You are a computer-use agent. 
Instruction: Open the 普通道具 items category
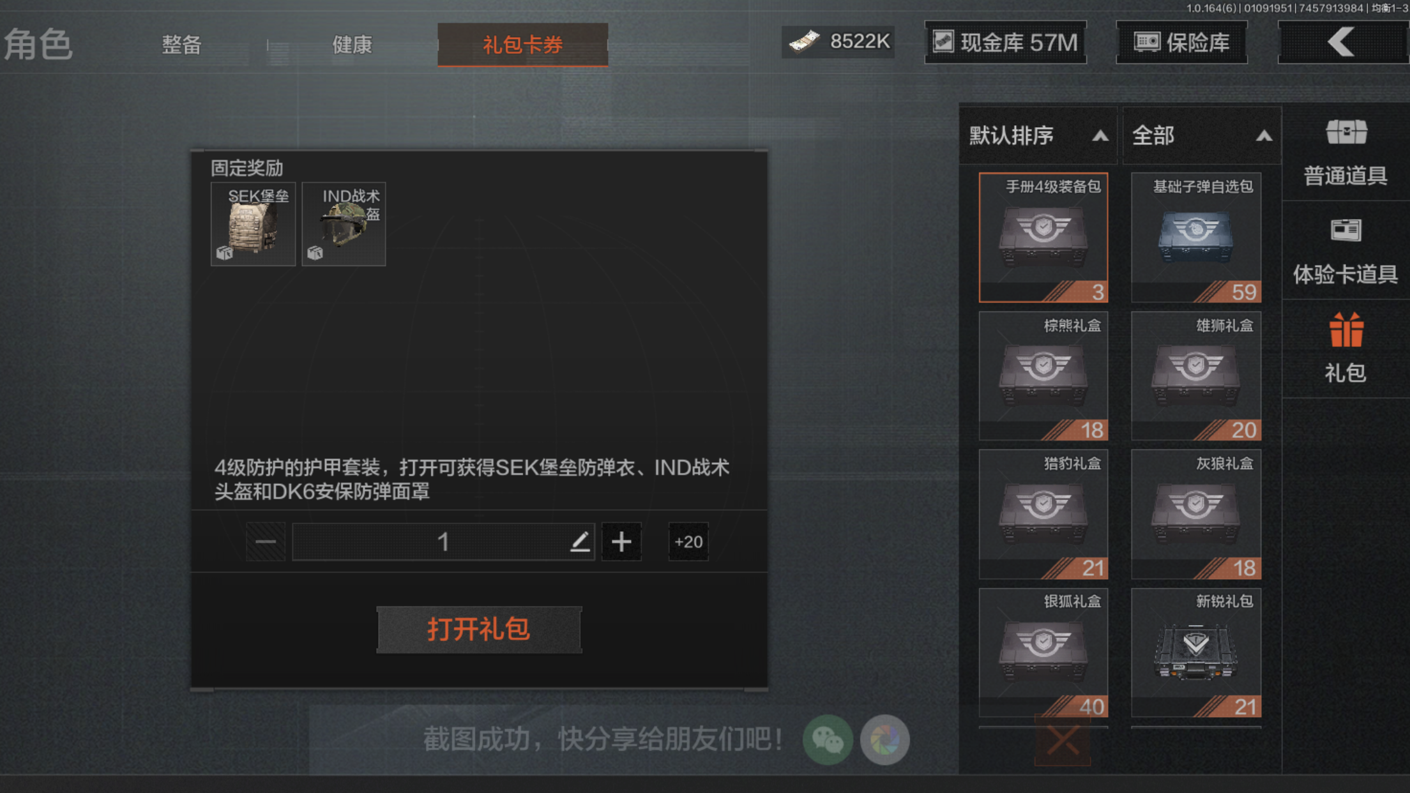[1346, 153]
